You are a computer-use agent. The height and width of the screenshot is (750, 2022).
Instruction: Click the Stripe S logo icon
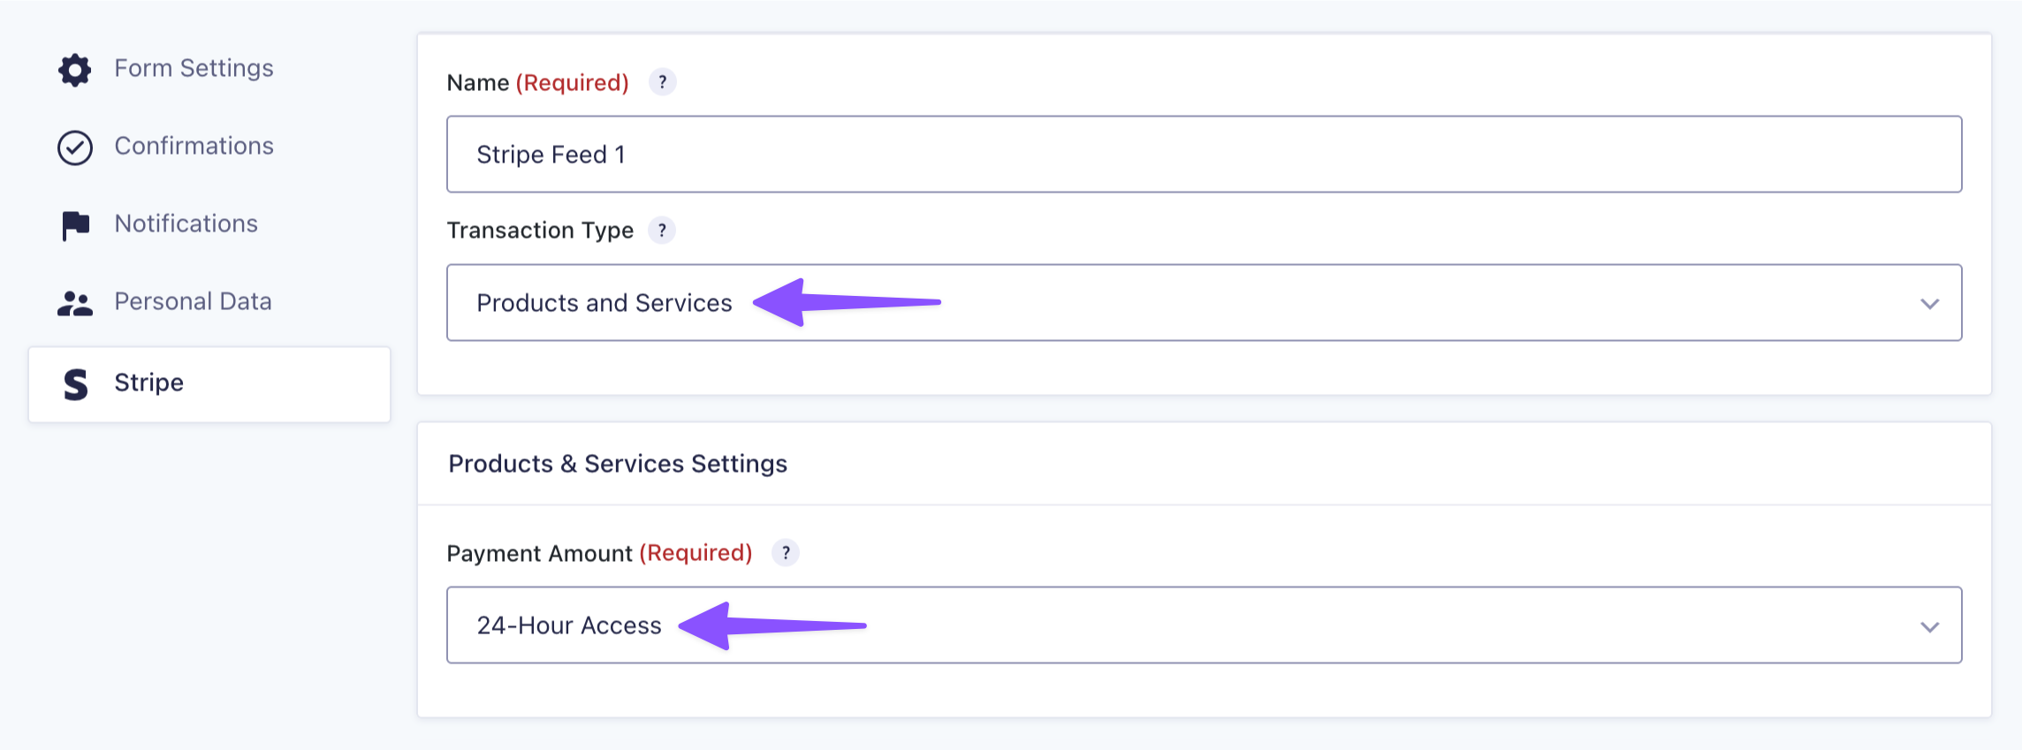tap(76, 384)
